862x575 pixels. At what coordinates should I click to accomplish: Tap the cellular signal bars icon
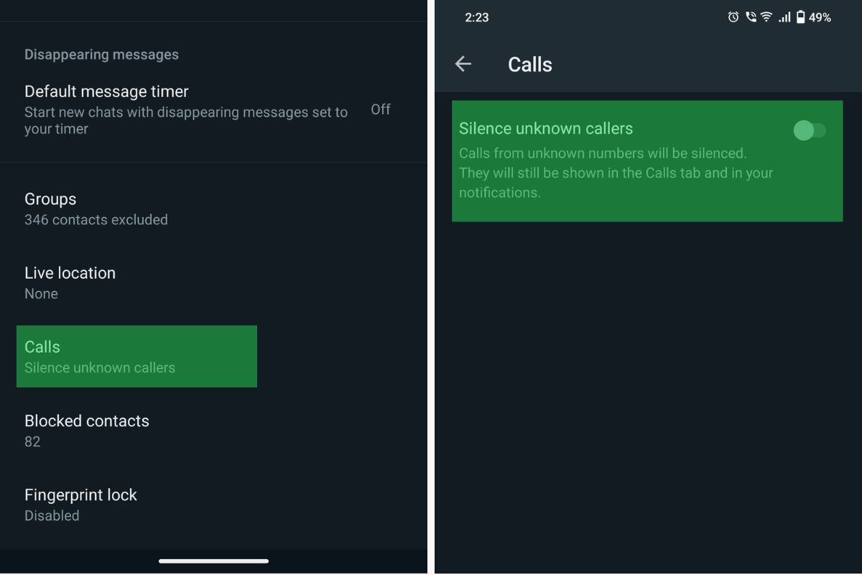click(x=784, y=17)
